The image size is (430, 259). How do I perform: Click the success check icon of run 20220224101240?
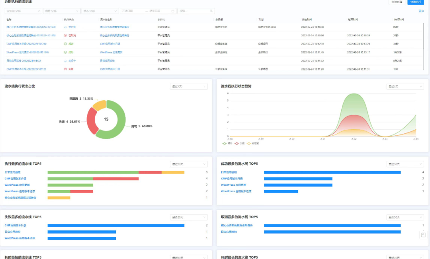coord(65,44)
